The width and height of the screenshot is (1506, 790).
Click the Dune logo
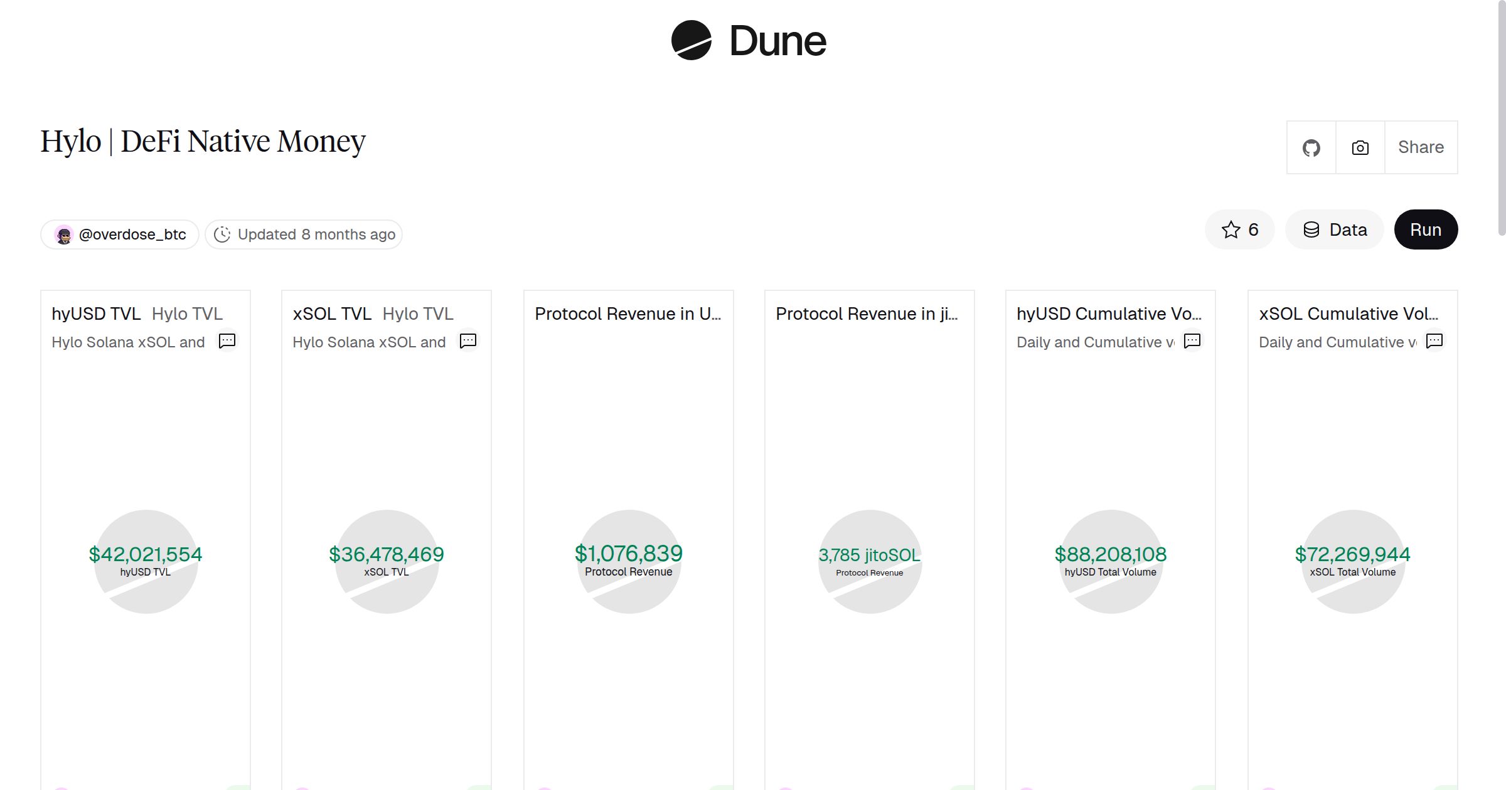(749, 41)
